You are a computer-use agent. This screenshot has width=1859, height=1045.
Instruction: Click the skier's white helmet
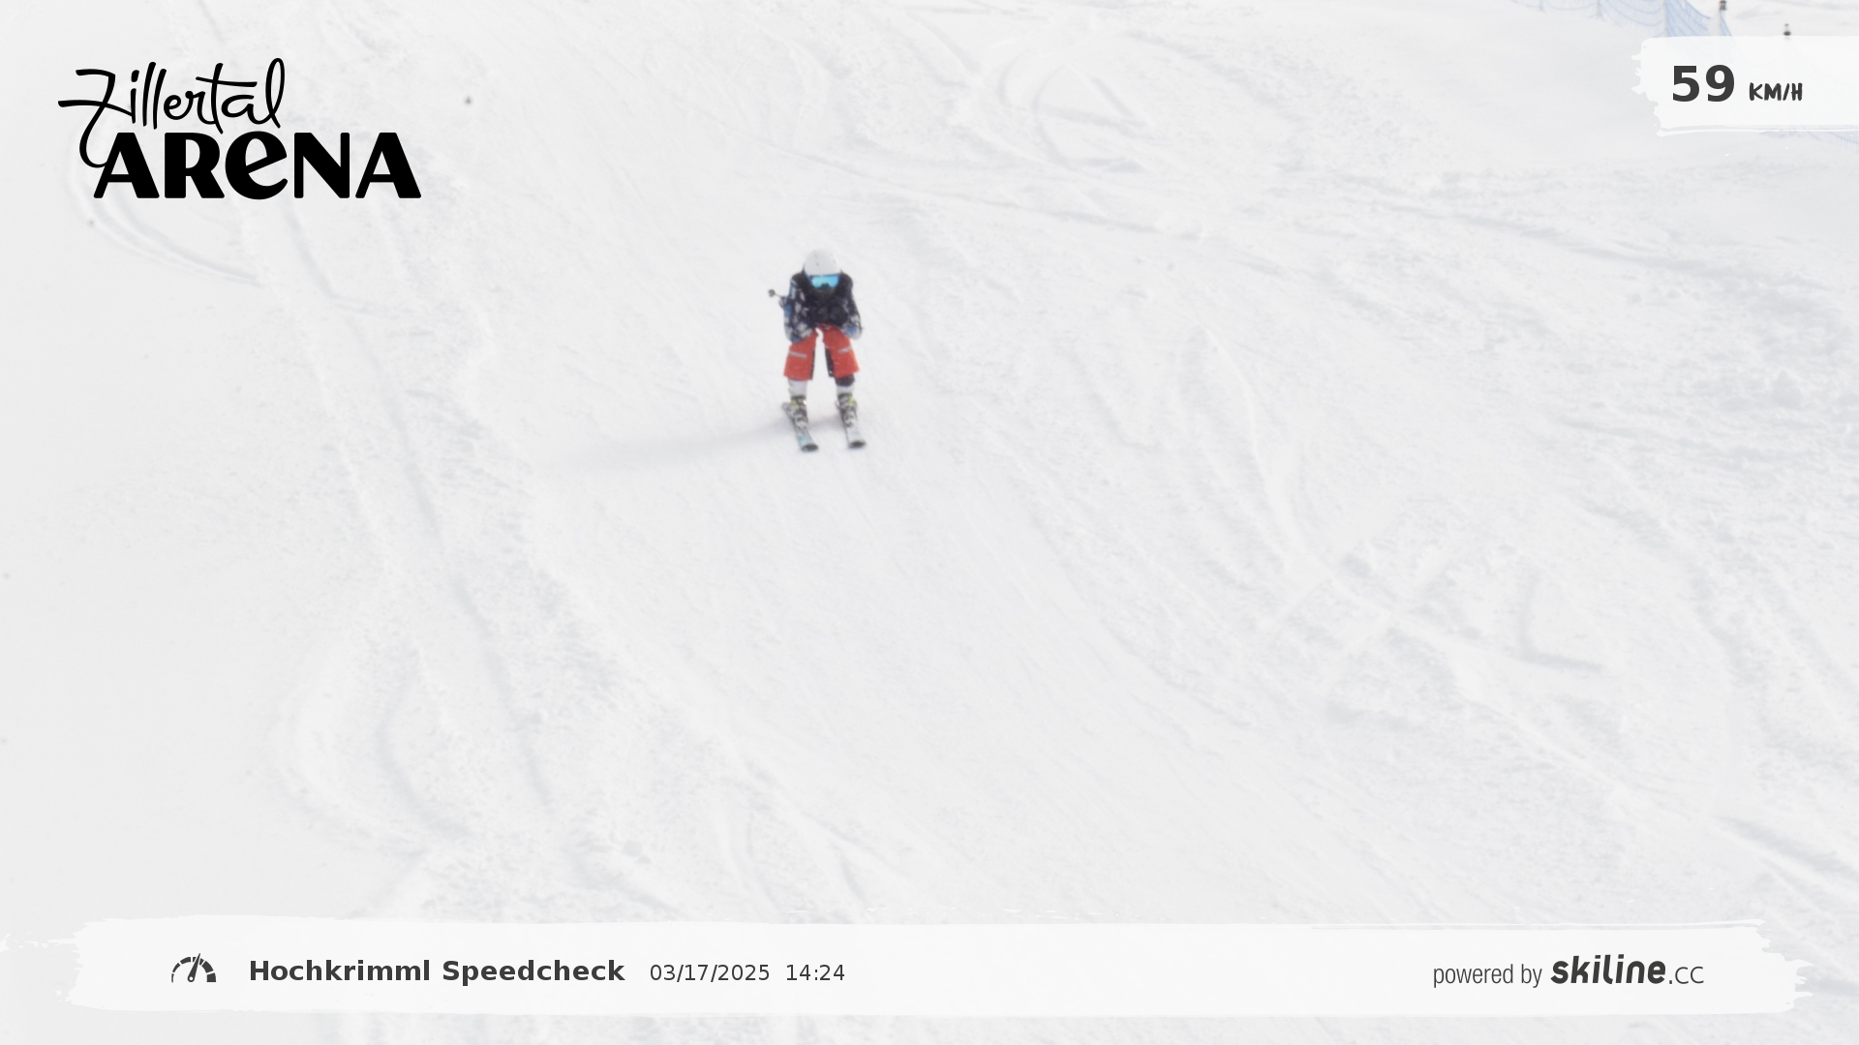tap(820, 263)
